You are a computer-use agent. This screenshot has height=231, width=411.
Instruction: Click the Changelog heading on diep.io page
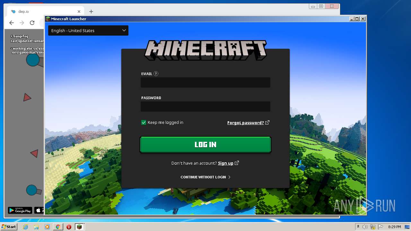[x=20, y=36]
